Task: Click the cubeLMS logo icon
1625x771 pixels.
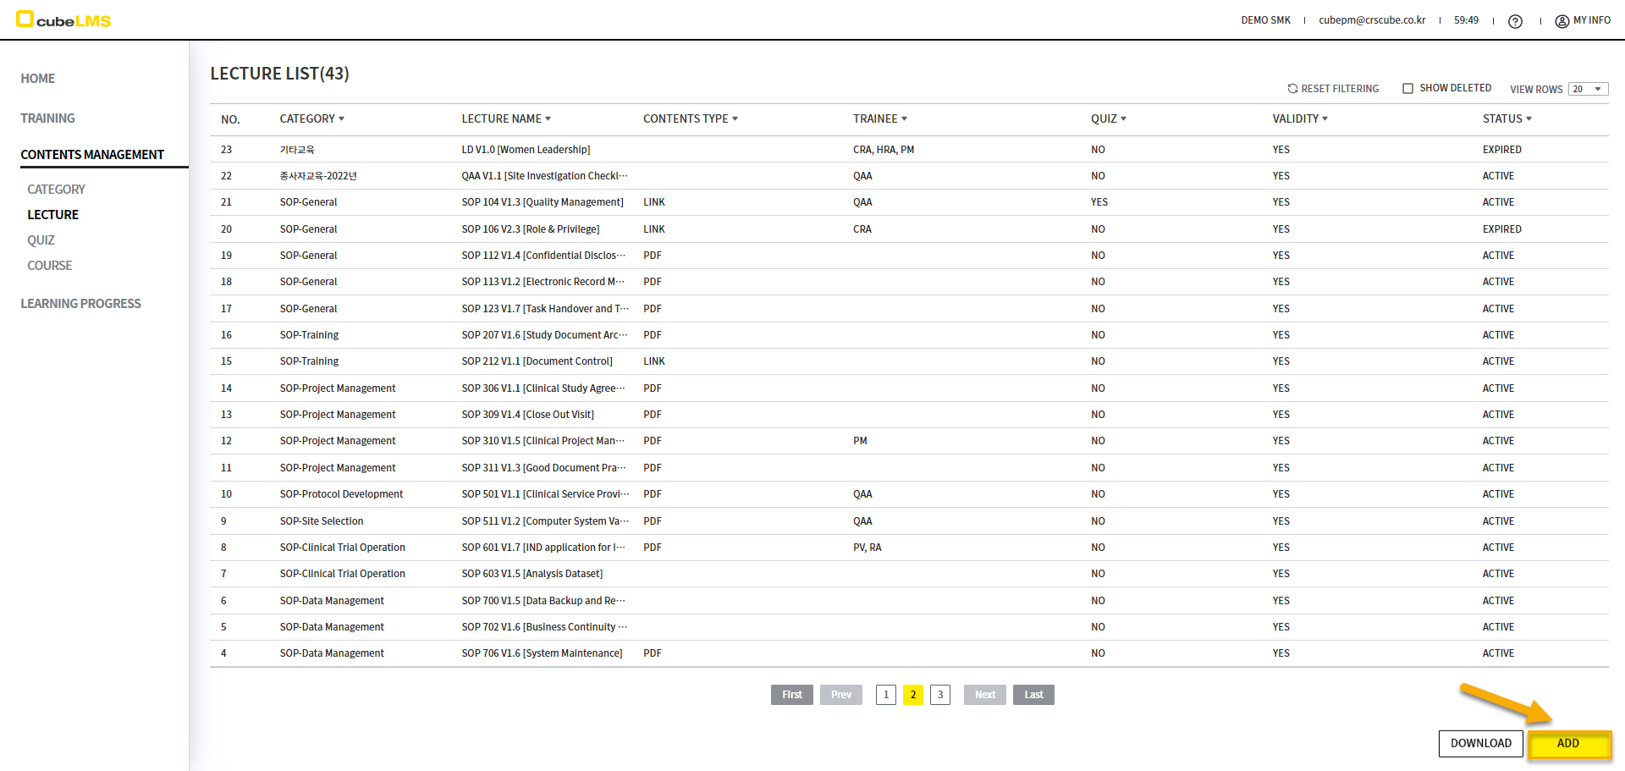Action: click(25, 19)
